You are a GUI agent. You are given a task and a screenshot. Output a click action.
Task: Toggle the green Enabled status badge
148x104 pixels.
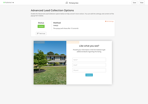[x=41, y=26]
